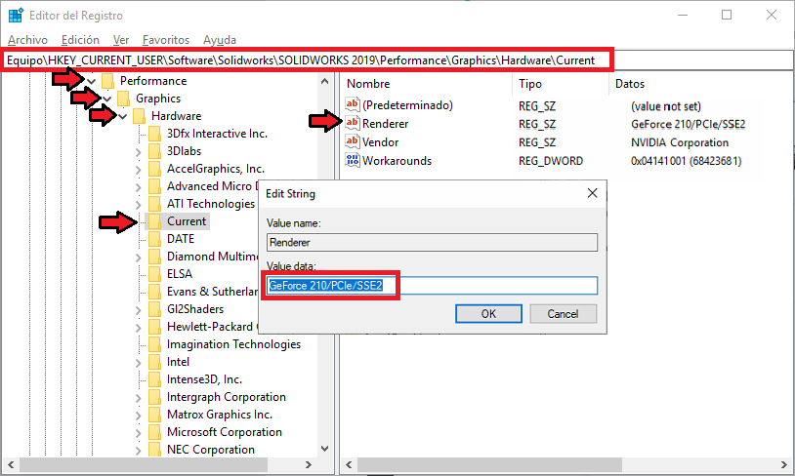Select the 3Dlabs folder icon
The image size is (795, 476).
pyautogui.click(x=155, y=151)
